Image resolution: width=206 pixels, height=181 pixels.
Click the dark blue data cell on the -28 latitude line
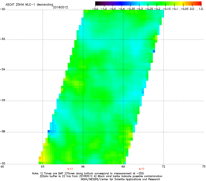[49, 131]
